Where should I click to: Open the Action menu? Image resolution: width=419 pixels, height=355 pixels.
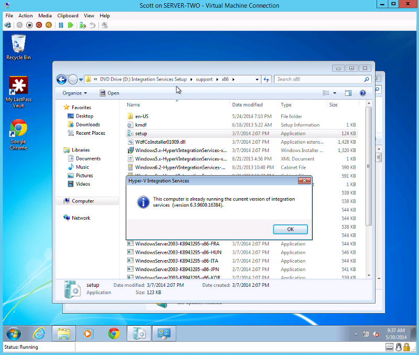tap(26, 16)
